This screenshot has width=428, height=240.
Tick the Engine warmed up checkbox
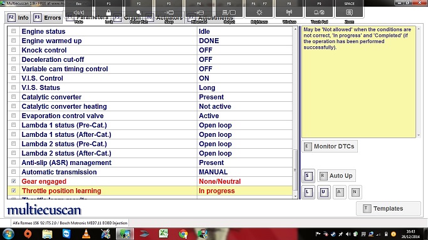[x=13, y=41]
